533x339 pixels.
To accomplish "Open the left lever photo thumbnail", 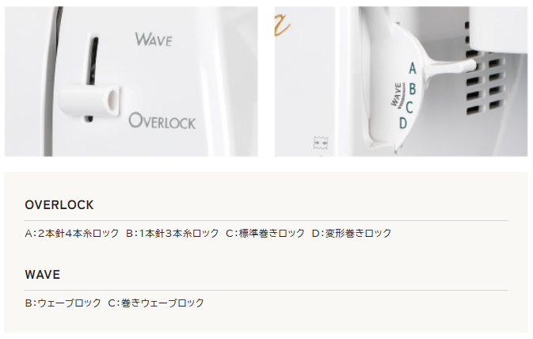I will click(x=131, y=82).
